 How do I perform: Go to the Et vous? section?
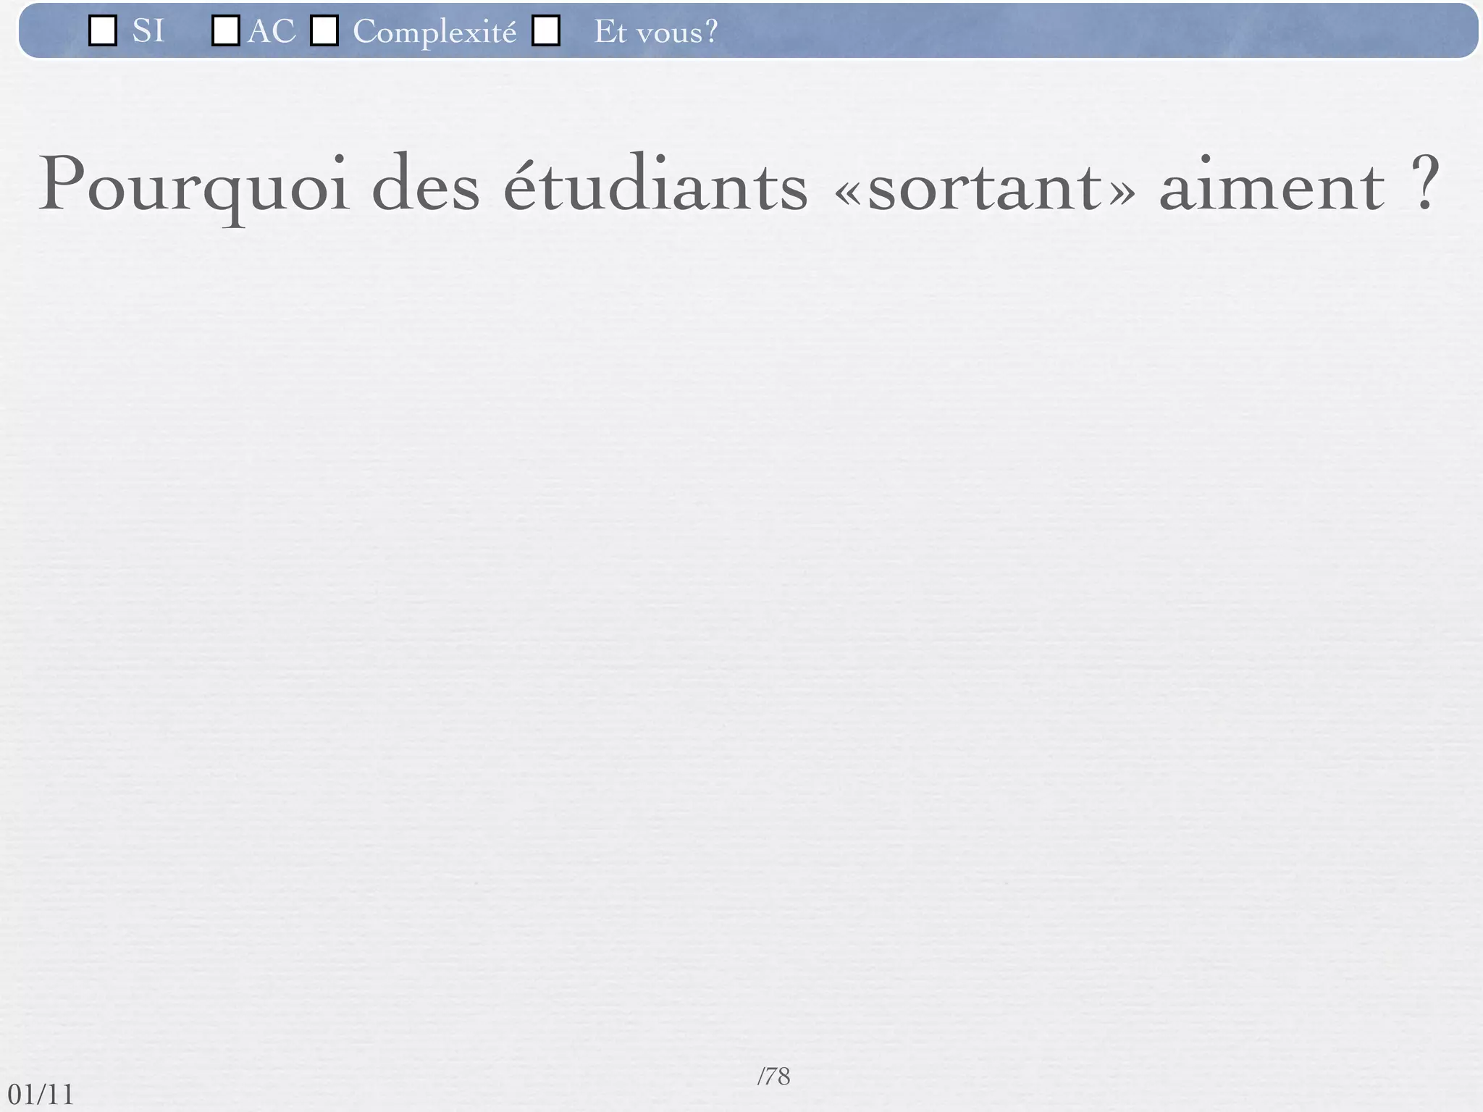tap(655, 31)
